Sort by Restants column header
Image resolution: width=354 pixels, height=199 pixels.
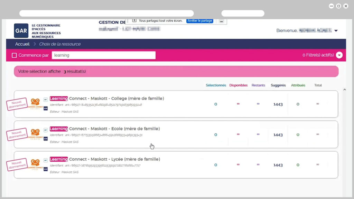coord(258,85)
